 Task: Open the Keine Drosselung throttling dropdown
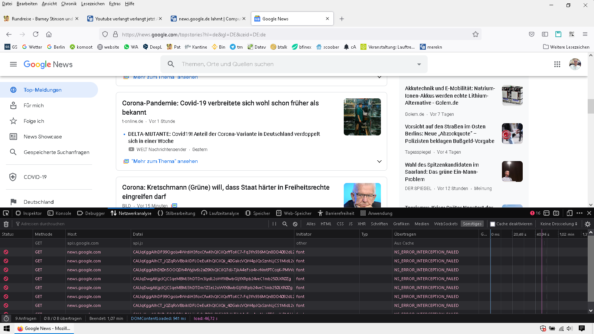click(559, 224)
